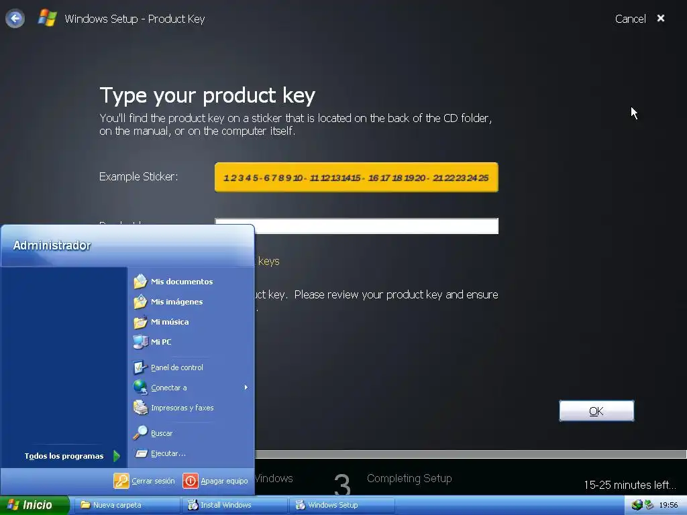Screen dimensions: 687x515
Task: Click the Mi PC computer icon
Action: point(140,342)
